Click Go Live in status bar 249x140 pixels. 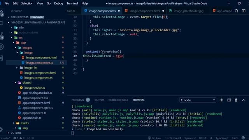(154, 138)
